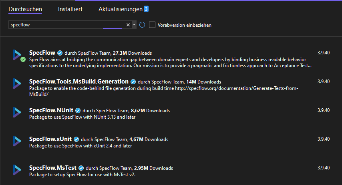Click the verified badge beside SpecFlow.MsTest

coord(81,168)
